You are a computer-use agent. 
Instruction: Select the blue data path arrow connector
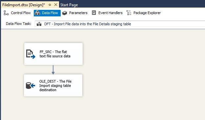point(53,70)
